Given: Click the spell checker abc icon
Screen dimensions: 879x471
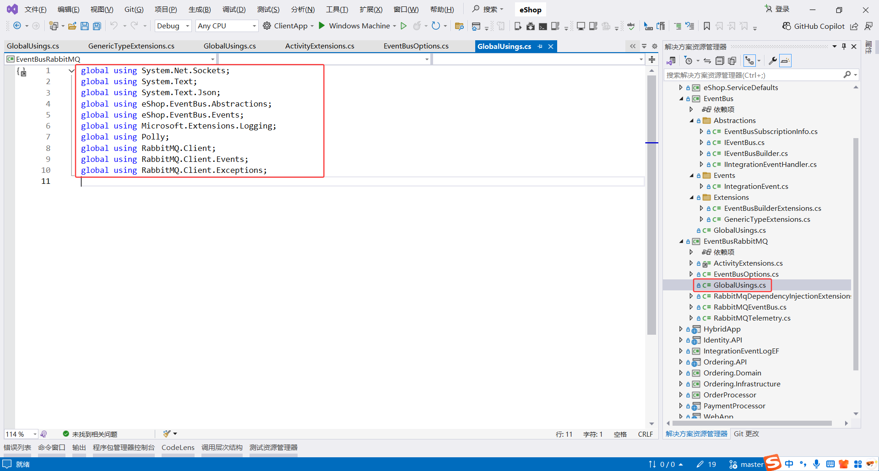Looking at the screenshot, I should point(631,26).
